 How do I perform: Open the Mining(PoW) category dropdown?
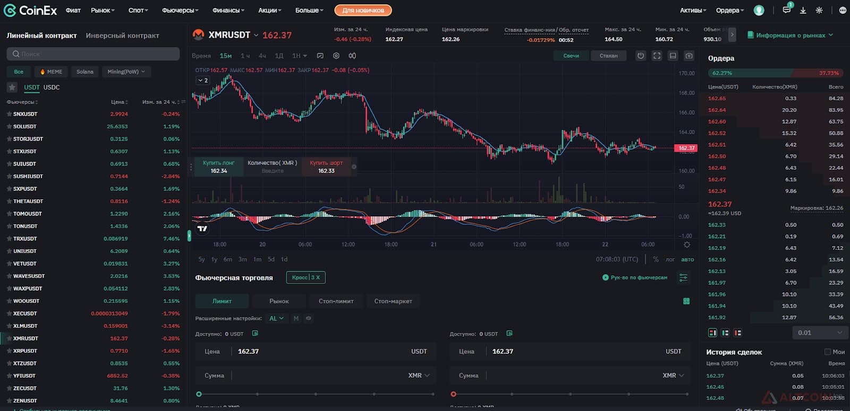click(126, 72)
